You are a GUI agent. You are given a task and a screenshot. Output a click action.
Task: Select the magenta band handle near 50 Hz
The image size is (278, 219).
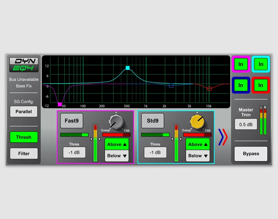tap(60, 104)
